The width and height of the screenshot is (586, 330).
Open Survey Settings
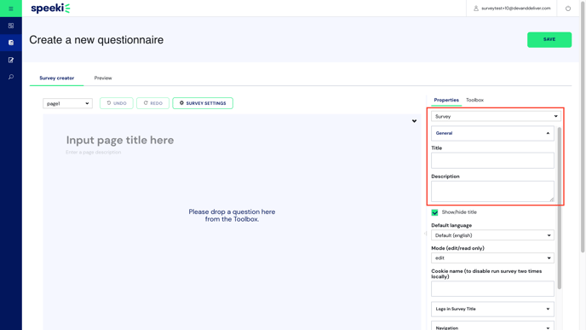[203, 103]
